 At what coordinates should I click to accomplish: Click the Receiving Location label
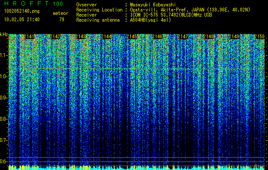point(99,10)
